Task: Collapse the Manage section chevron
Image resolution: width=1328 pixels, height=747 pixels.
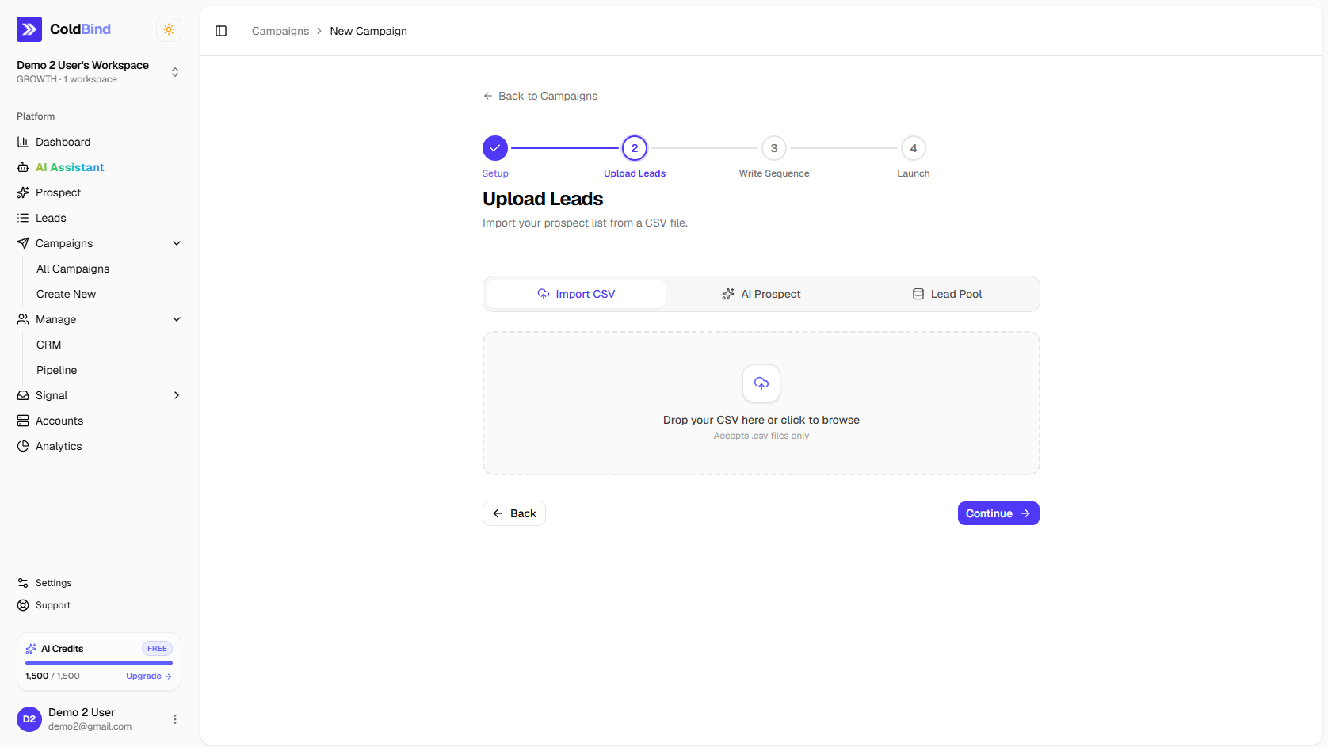Action: (177, 319)
